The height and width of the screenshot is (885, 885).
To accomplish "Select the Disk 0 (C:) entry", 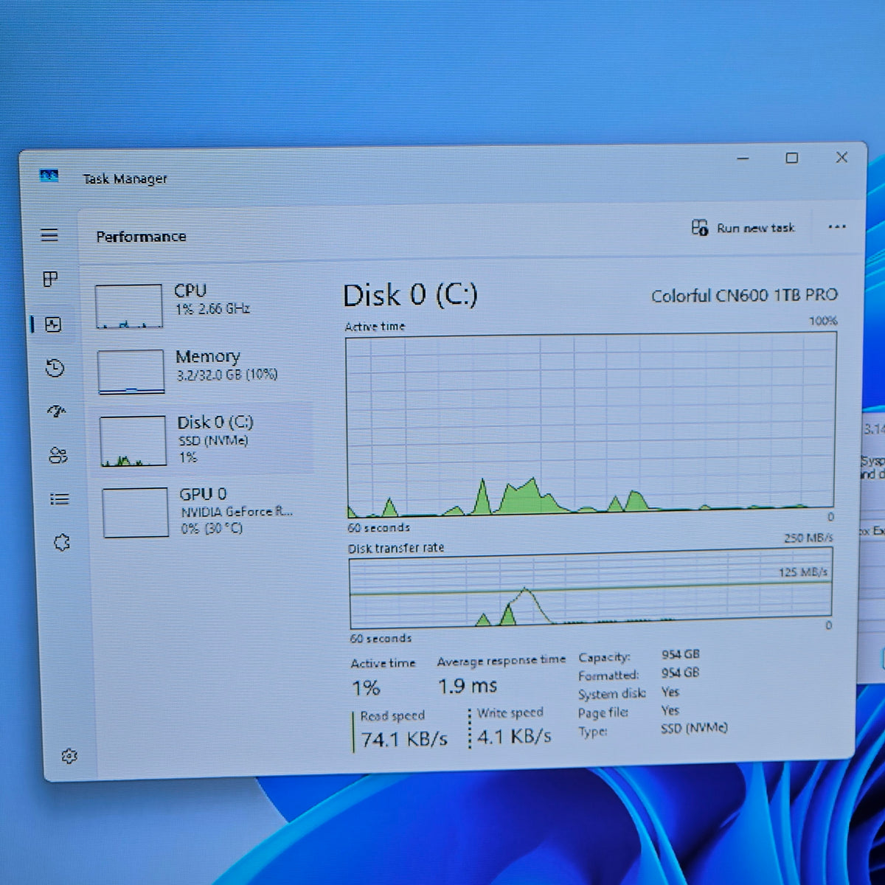I will click(x=204, y=440).
